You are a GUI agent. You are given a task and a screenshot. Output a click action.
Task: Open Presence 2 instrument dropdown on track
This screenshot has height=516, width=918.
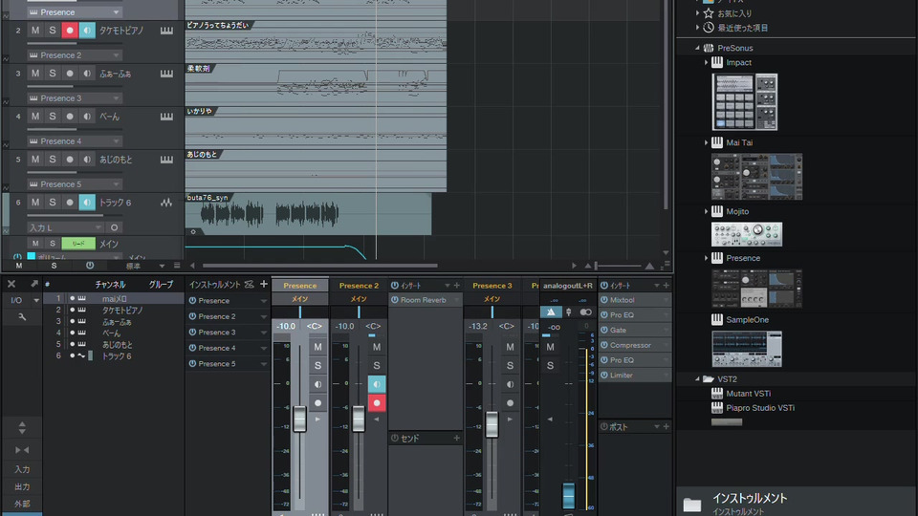coord(75,55)
